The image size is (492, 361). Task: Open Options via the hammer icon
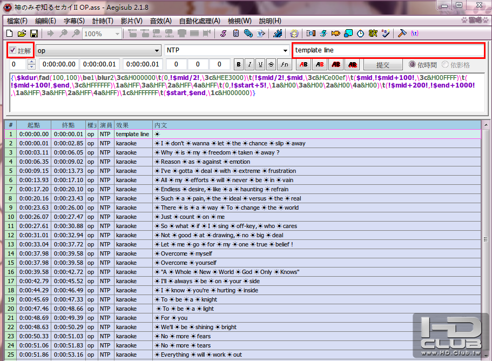coord(402,34)
